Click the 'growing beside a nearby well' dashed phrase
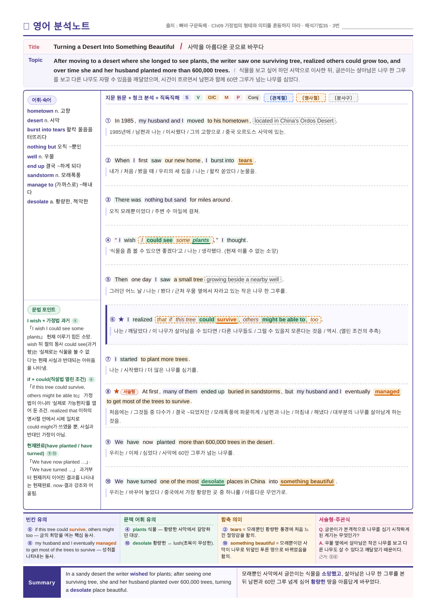 tap(243, 280)
